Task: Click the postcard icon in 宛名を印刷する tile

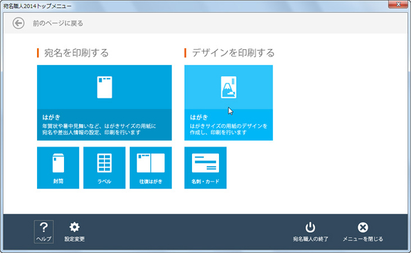Action: pyautogui.click(x=105, y=87)
